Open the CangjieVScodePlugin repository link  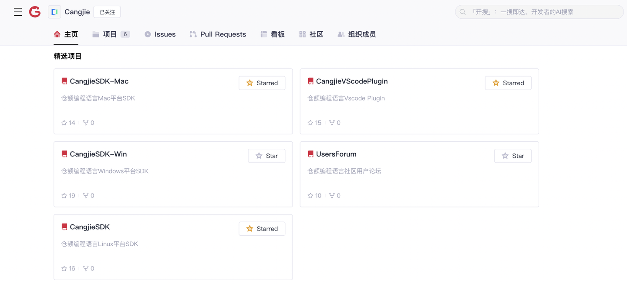[351, 81]
